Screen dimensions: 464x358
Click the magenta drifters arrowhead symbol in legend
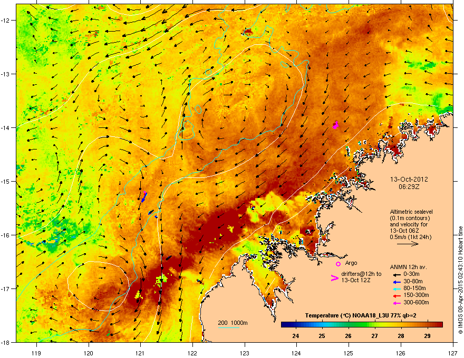[x=334, y=278]
